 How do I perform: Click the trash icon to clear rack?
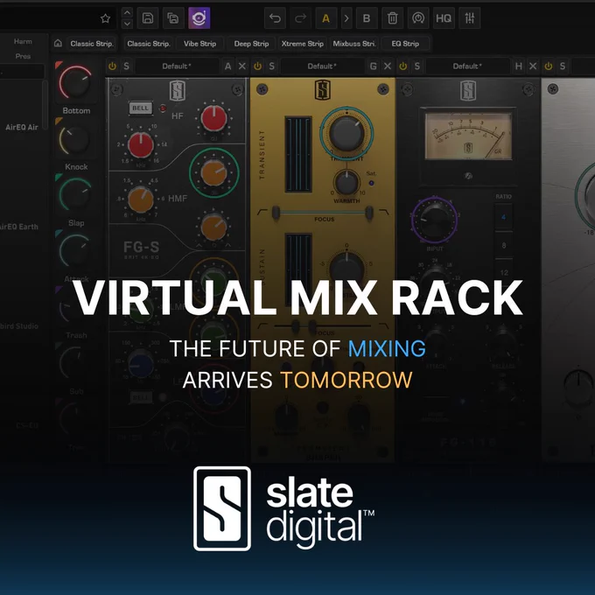coord(392,18)
